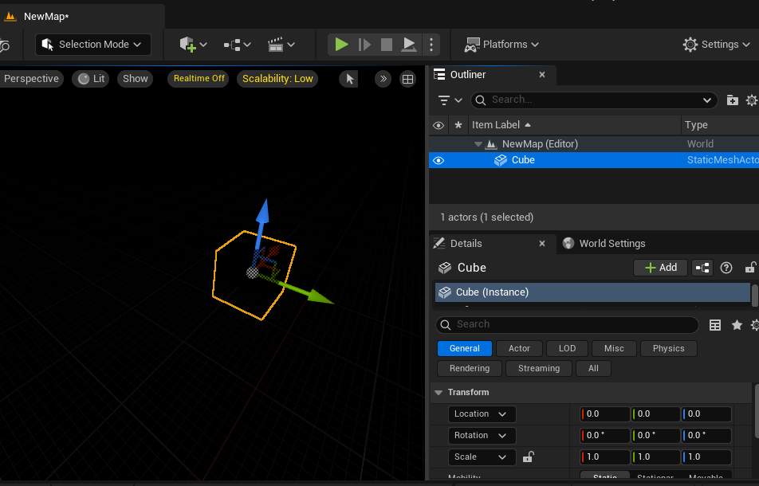Select the All filter tab

593,369
